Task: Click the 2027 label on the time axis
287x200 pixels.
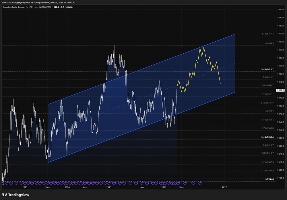Action: 224,187
